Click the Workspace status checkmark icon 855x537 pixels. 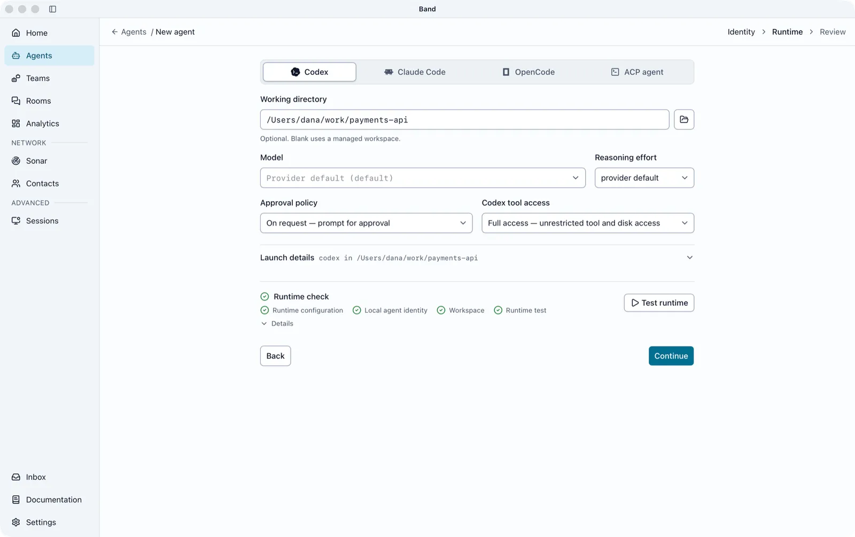[x=441, y=310]
